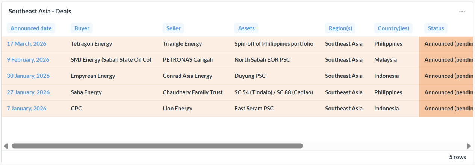
Task: Open the 30 January, 2026 deal link
Action: pyautogui.click(x=28, y=76)
